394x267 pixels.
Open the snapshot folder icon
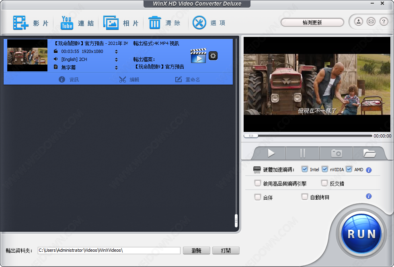[x=369, y=153]
